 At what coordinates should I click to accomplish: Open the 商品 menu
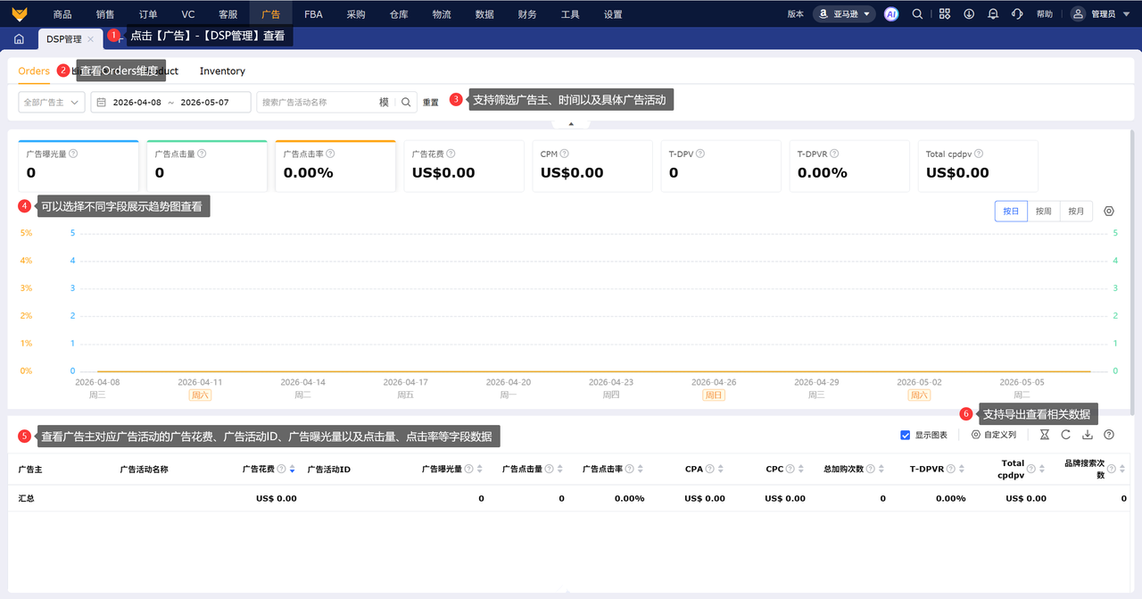click(x=62, y=14)
